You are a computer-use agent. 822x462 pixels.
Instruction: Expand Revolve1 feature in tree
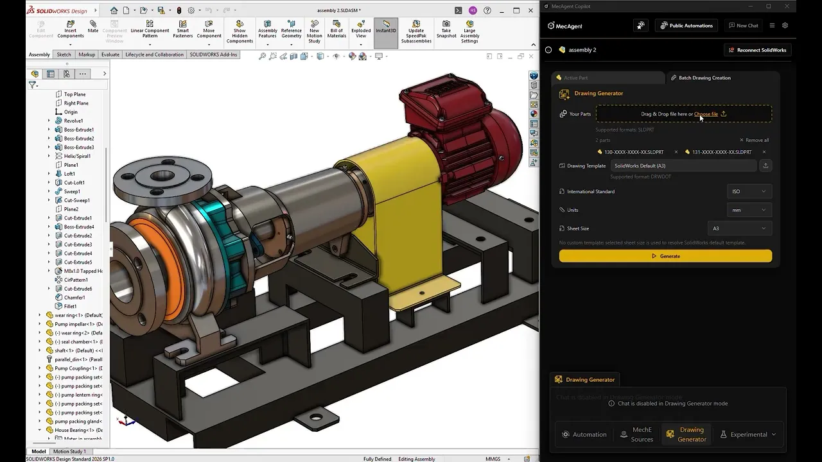pos(49,121)
